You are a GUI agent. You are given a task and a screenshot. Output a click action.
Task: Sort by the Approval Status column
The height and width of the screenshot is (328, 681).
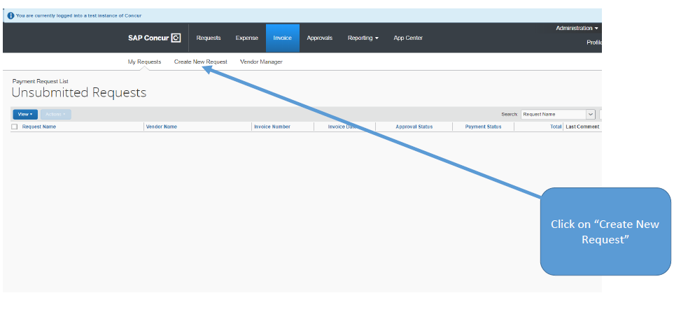coord(414,127)
